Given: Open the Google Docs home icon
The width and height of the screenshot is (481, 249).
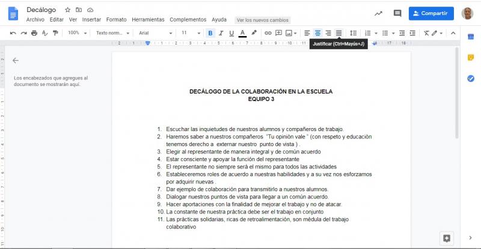Looking at the screenshot, I should (x=13, y=14).
